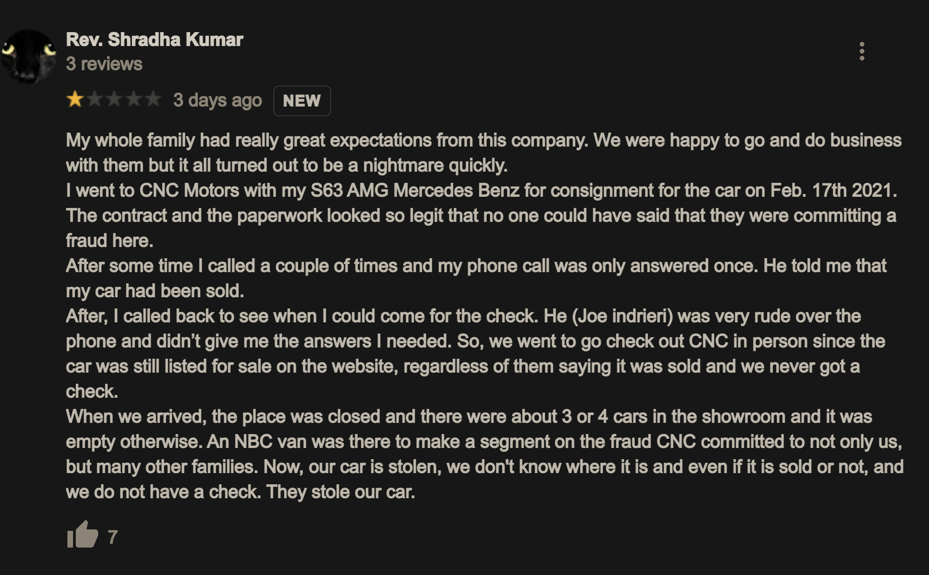Click the NEW badge beside the date

(x=302, y=100)
